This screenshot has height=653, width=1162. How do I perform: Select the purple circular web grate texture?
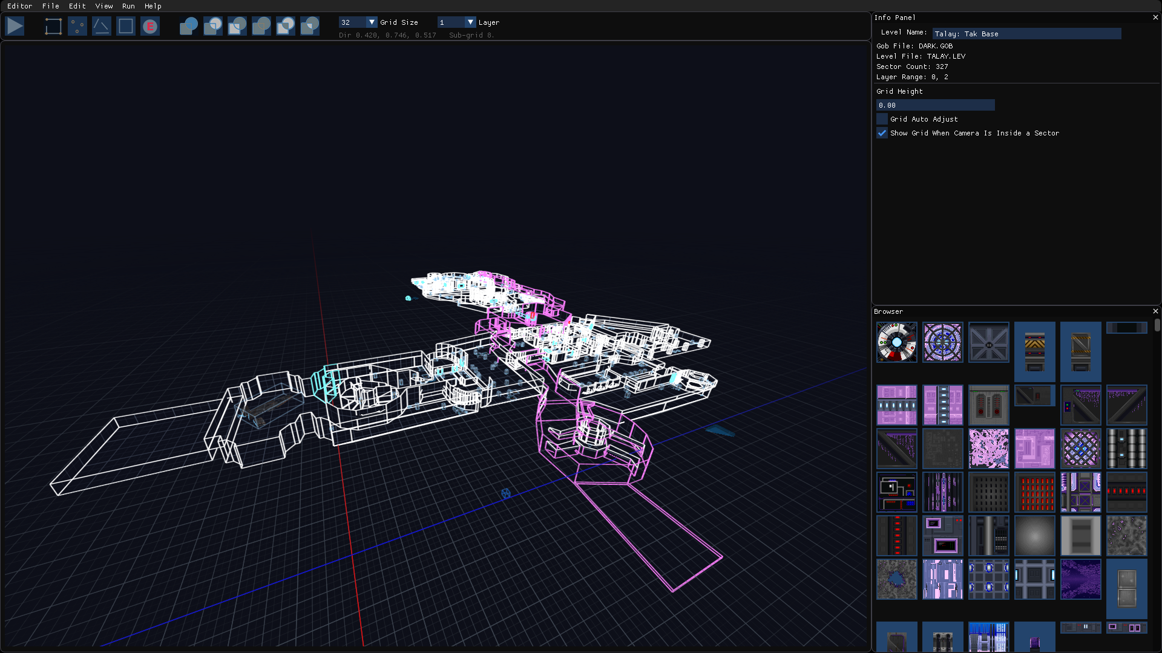click(x=943, y=342)
